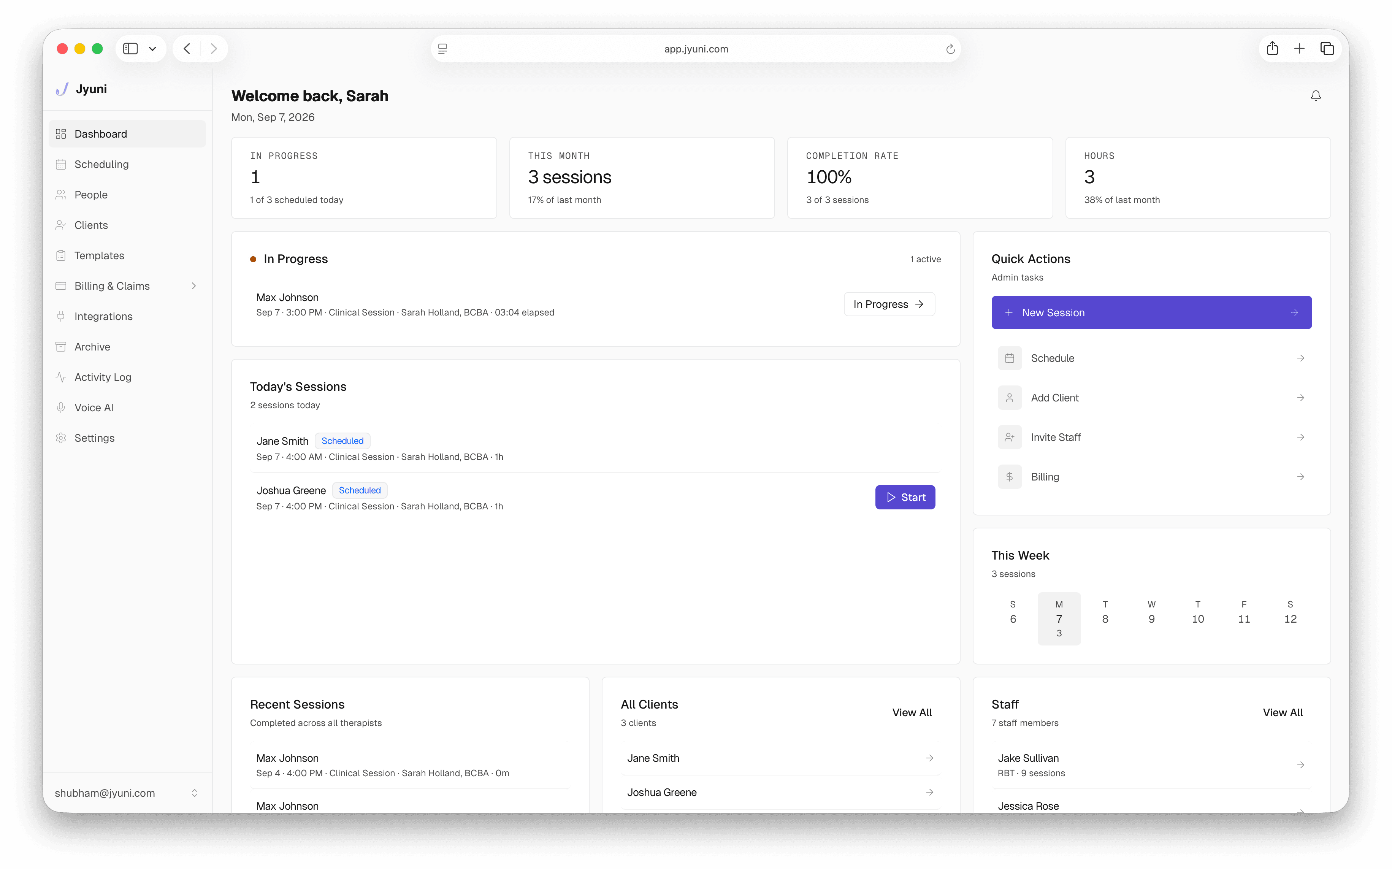Open a new tab with plus icon

[x=1299, y=49]
